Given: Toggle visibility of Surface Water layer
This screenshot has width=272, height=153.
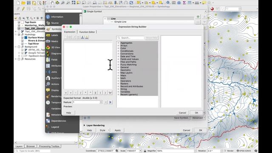Looking at the screenshot, I should [23, 38].
